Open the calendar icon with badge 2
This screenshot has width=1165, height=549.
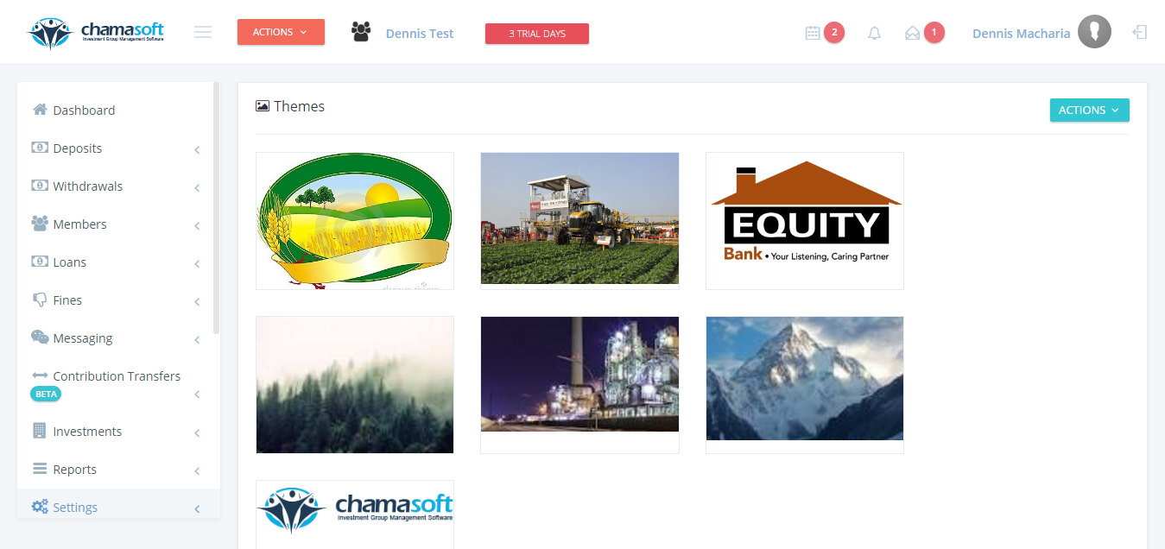813,33
